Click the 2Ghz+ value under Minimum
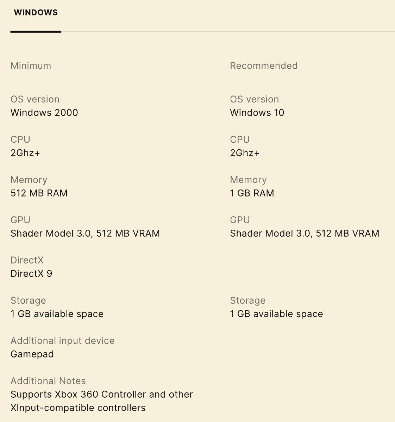 pyautogui.click(x=25, y=153)
